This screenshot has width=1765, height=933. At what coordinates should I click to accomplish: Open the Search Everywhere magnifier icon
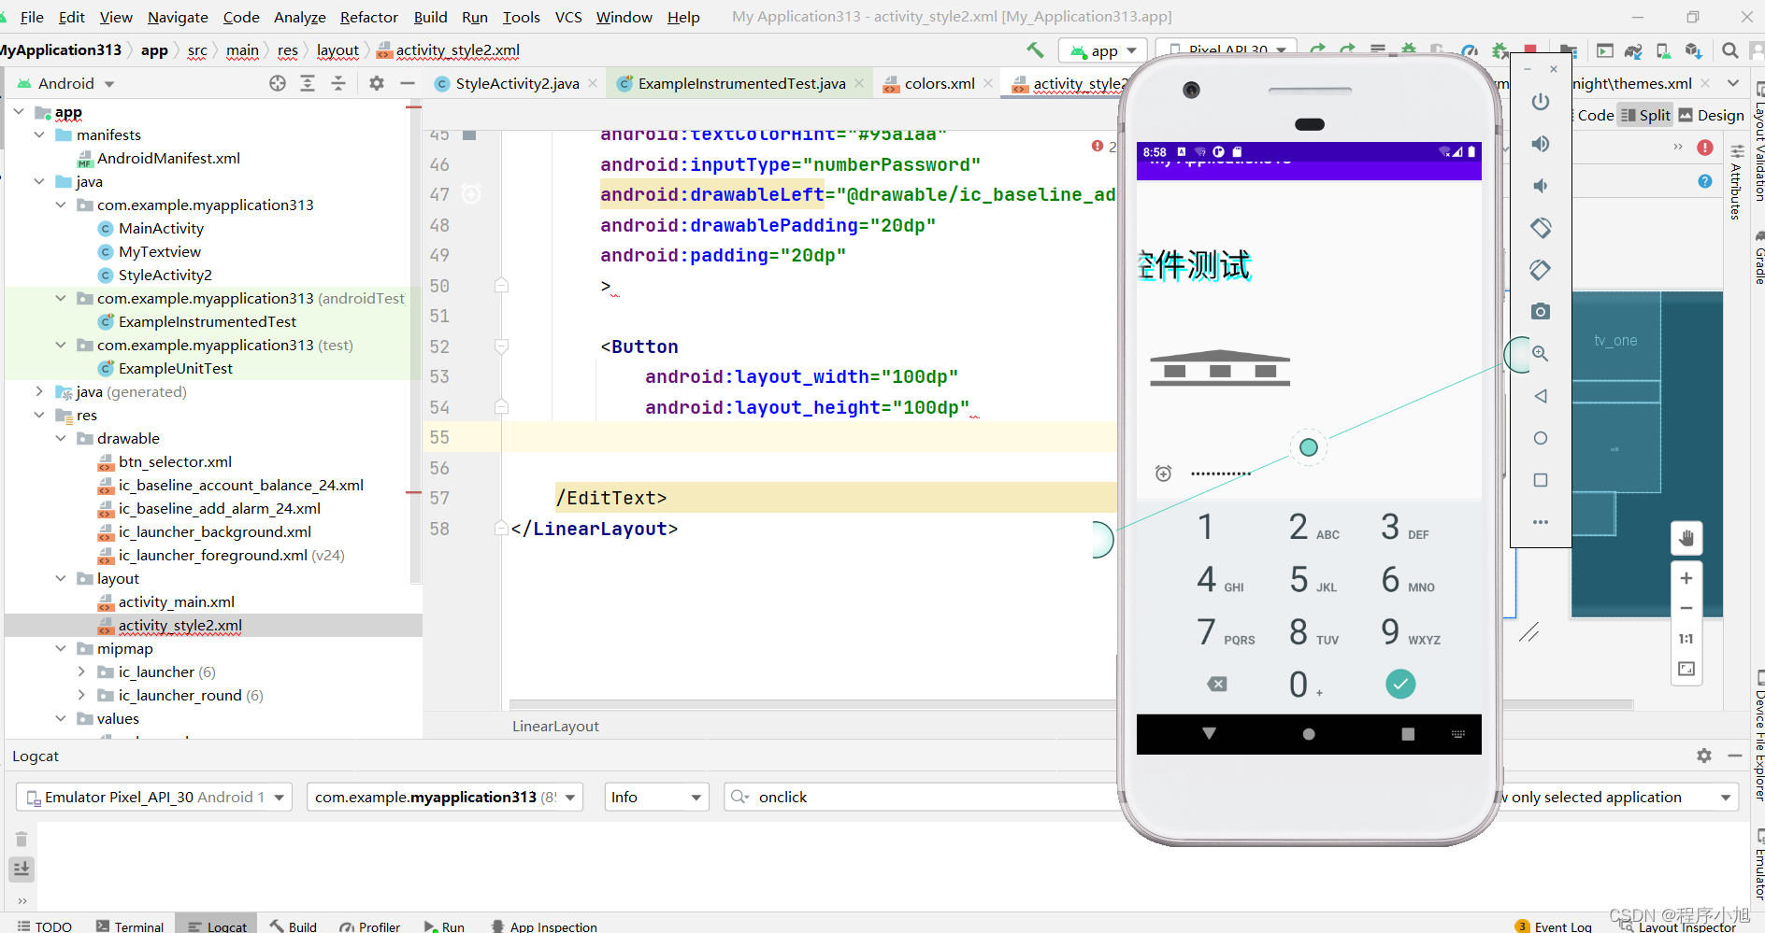click(x=1730, y=50)
